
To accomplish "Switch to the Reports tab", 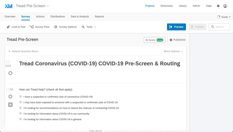I will click(x=99, y=16).
